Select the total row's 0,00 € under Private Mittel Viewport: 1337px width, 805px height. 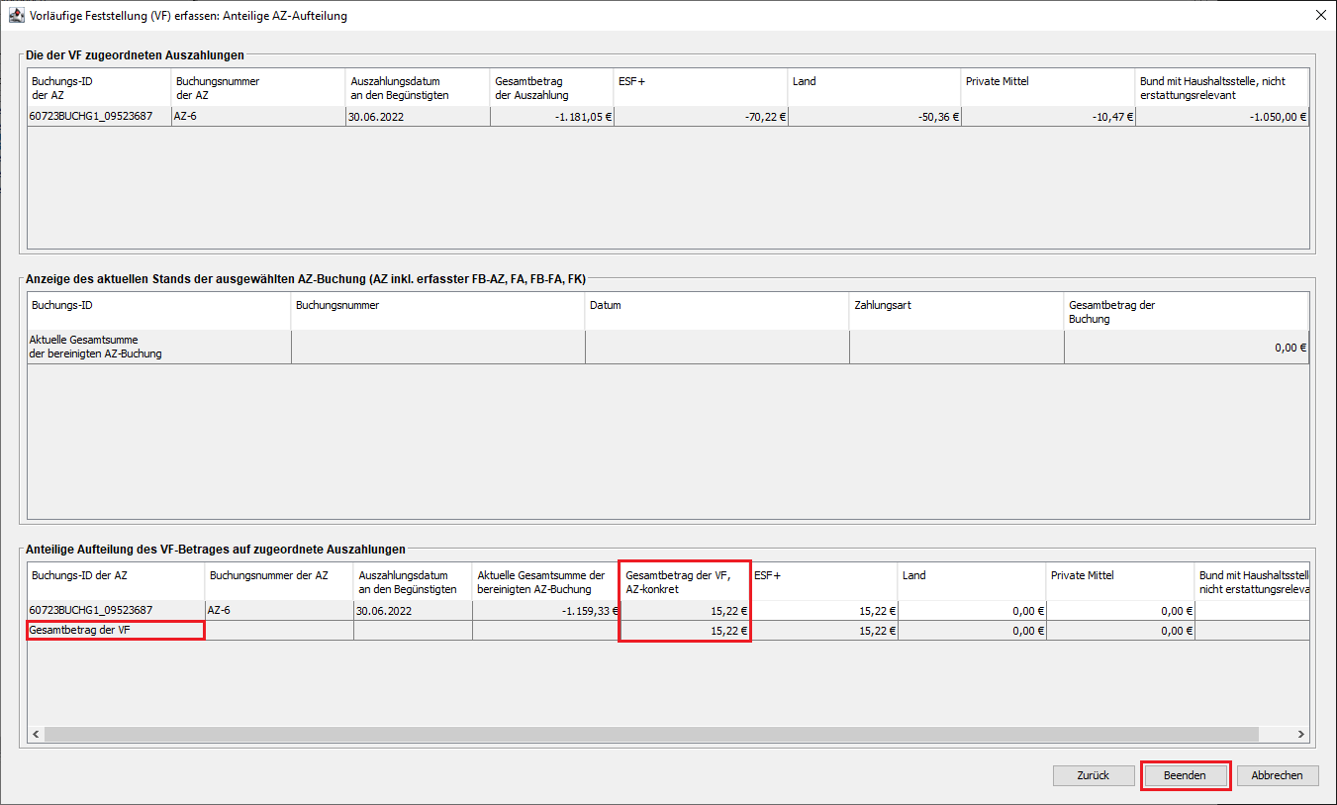[x=1120, y=630]
